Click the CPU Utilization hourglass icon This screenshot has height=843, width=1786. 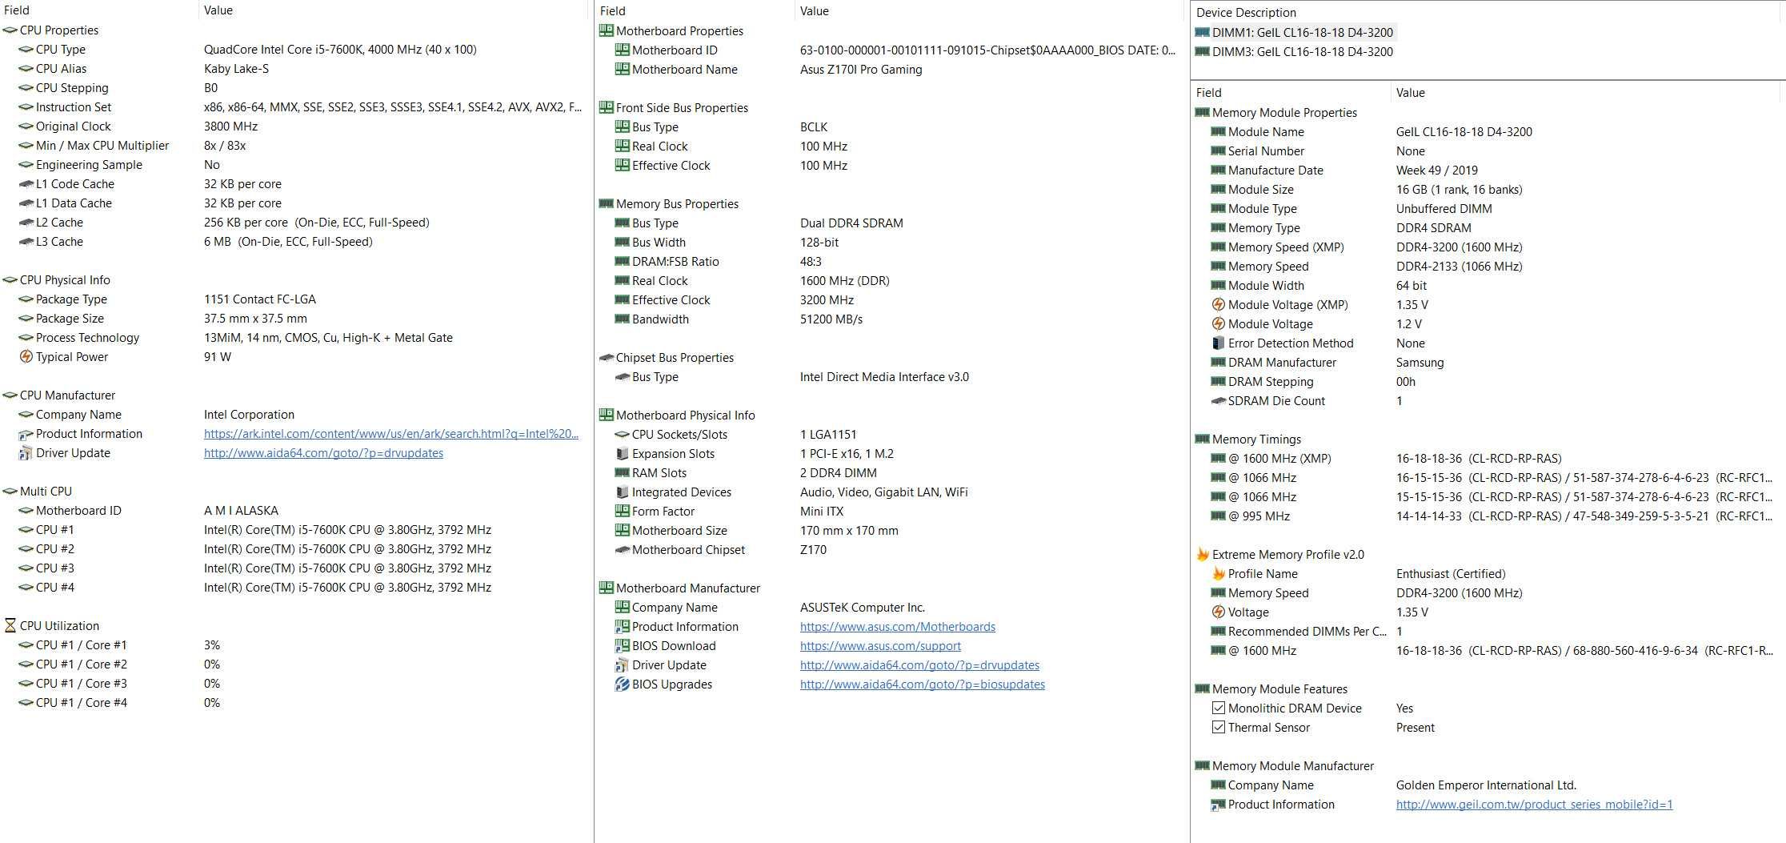pyautogui.click(x=10, y=626)
